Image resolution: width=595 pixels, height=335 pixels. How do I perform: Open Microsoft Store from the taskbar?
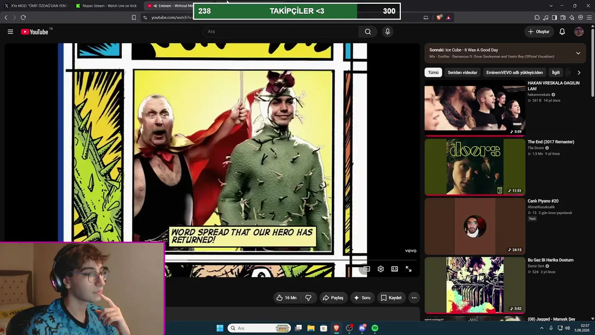pyautogui.click(x=324, y=328)
